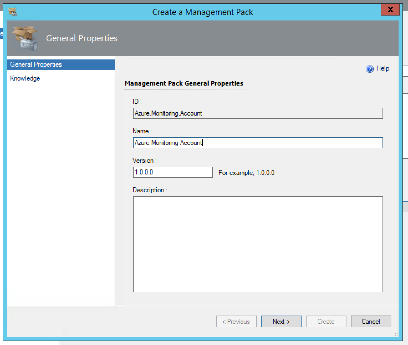Click the "For example, 1.0.0.0" hint text

[x=246, y=173]
